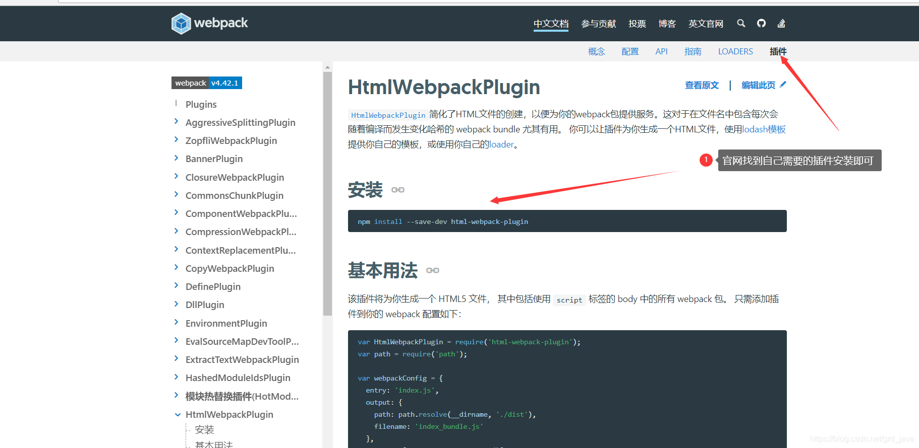This screenshot has width=919, height=448.
Task: Expand the EnvironmentPlugin chevron
Action: coord(176,322)
